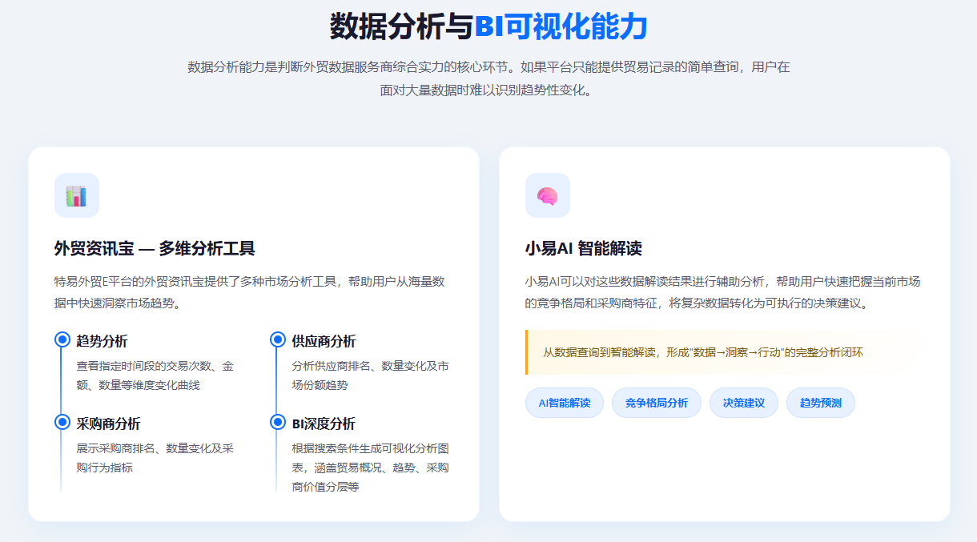This screenshot has width=977, height=542.
Task: Click the bullet marker beside 采购商分析
Action: pyautogui.click(x=62, y=422)
